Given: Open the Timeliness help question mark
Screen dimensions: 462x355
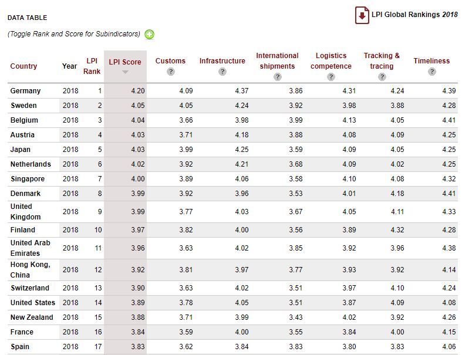Looking at the screenshot, I should coord(431,72).
